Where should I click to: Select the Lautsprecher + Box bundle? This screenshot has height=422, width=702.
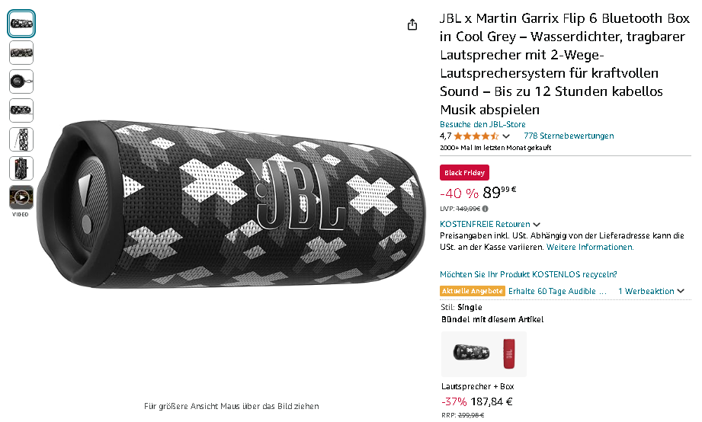coord(484,354)
